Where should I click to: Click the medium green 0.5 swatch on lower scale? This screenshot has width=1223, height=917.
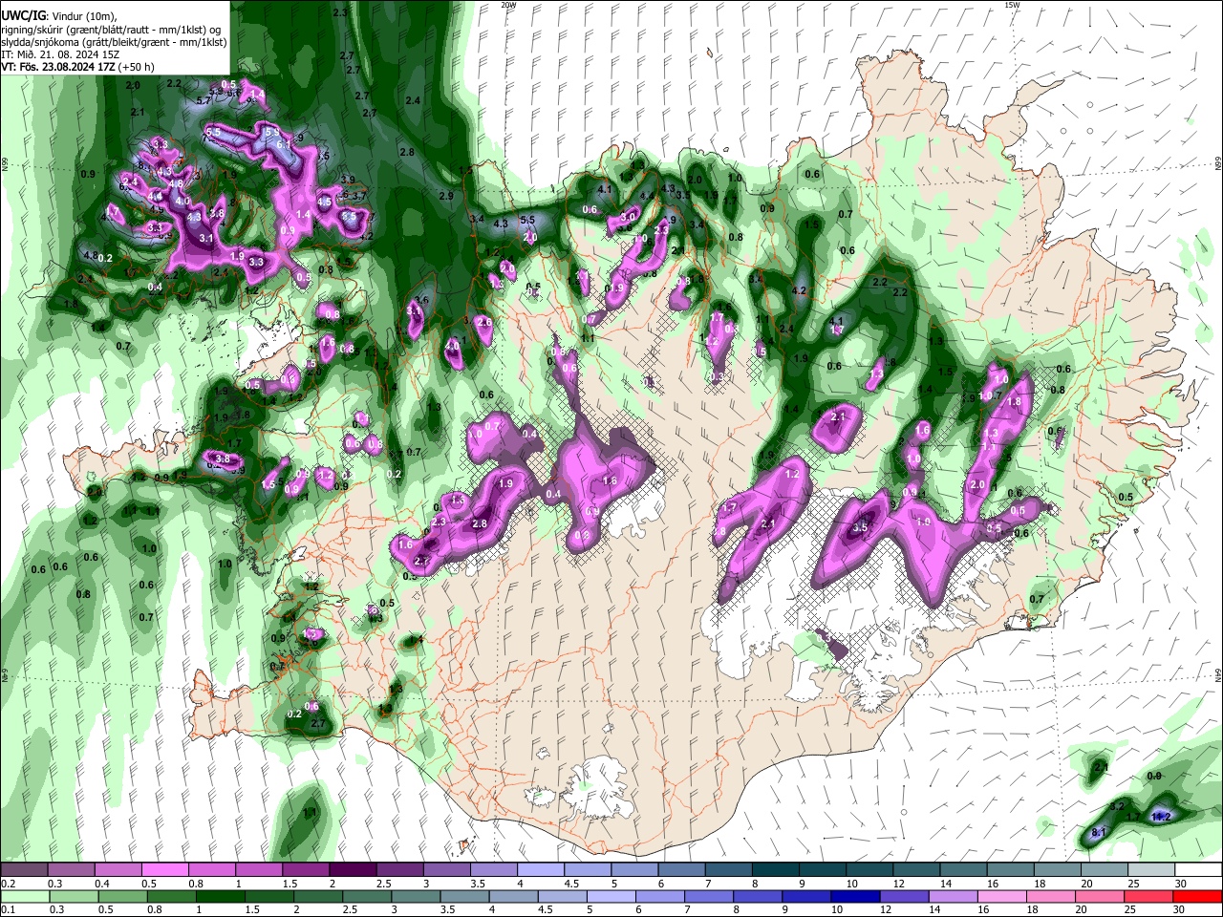(x=122, y=896)
